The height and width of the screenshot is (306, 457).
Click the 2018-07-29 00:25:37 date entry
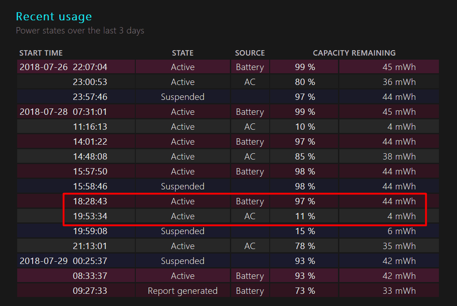(63, 261)
